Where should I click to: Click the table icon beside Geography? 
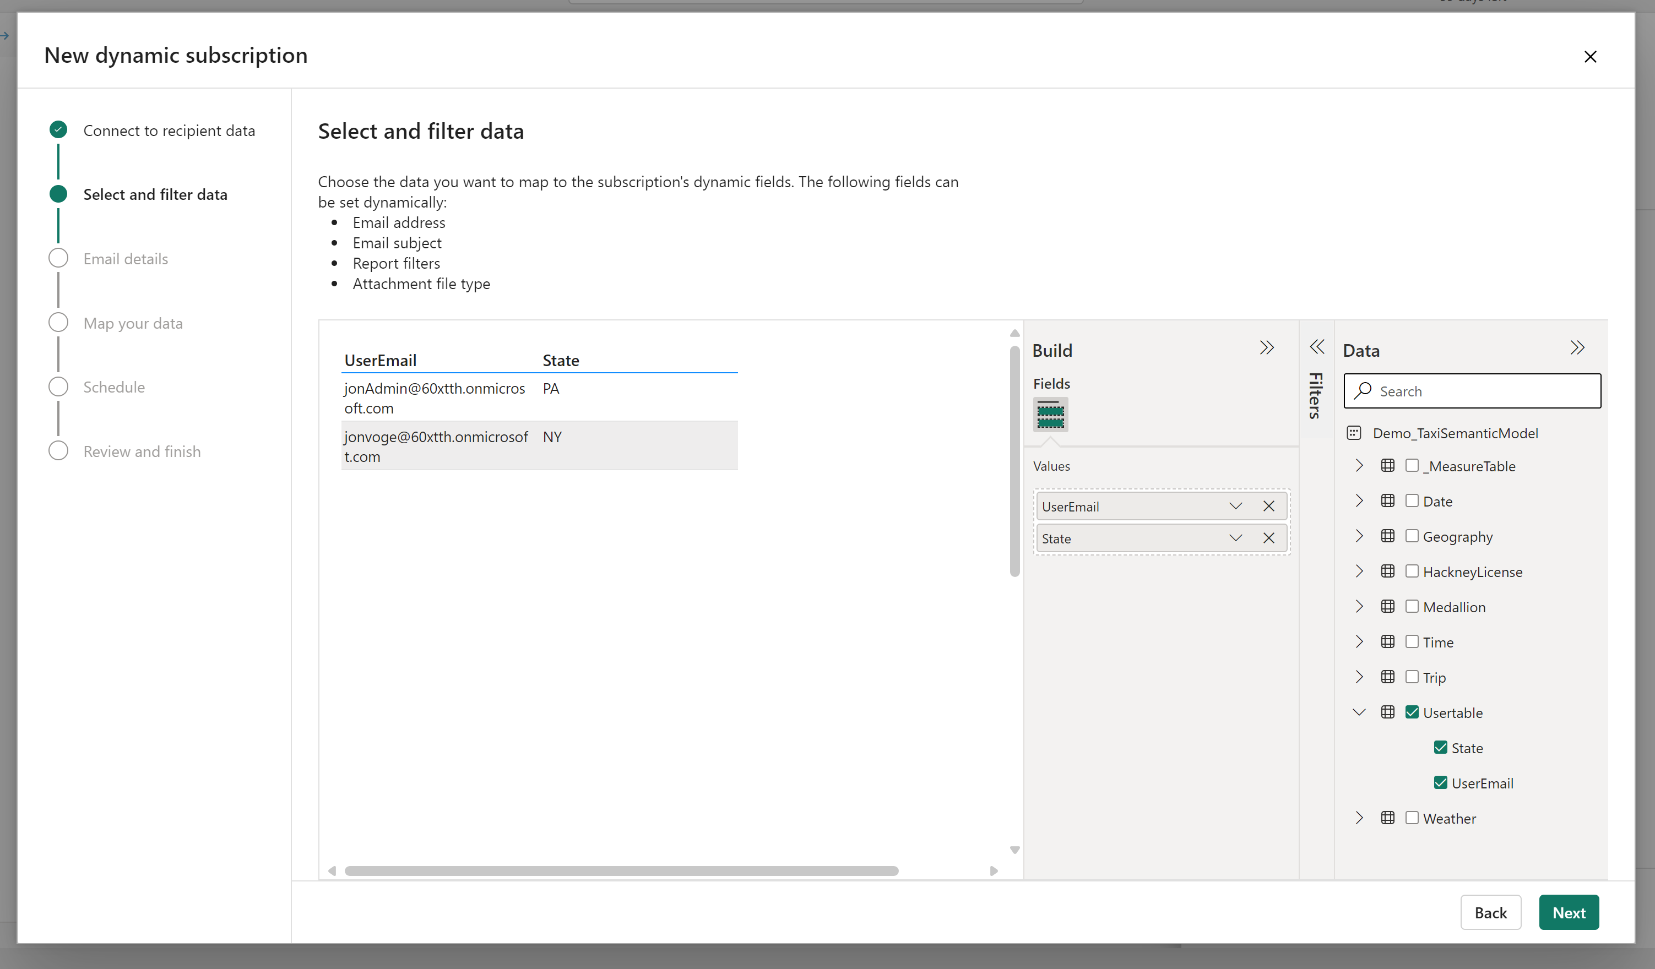(1388, 536)
